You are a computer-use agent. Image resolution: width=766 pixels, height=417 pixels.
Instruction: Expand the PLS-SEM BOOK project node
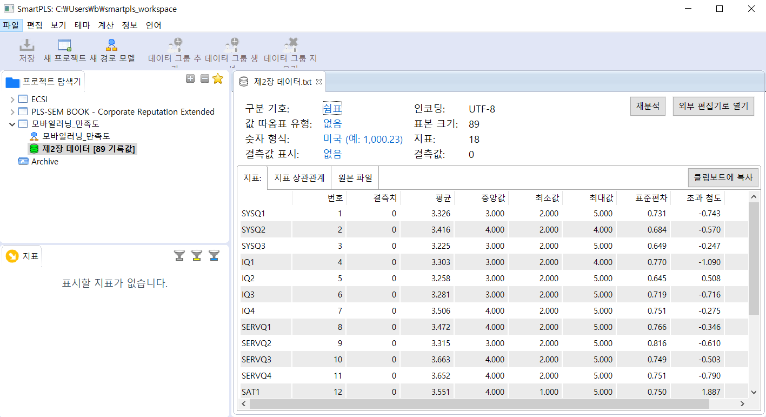point(12,112)
